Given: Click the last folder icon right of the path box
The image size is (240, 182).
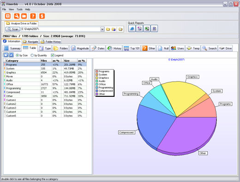Looking at the screenshot, I should pyautogui.click(x=120, y=29).
